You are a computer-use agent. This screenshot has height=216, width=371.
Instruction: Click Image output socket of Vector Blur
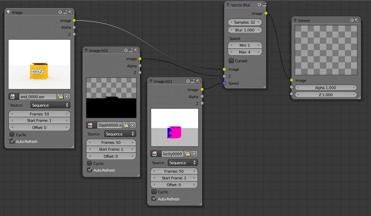[266, 13]
